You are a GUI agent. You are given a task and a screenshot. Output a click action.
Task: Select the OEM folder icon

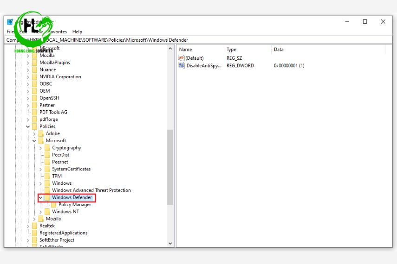(x=35, y=91)
